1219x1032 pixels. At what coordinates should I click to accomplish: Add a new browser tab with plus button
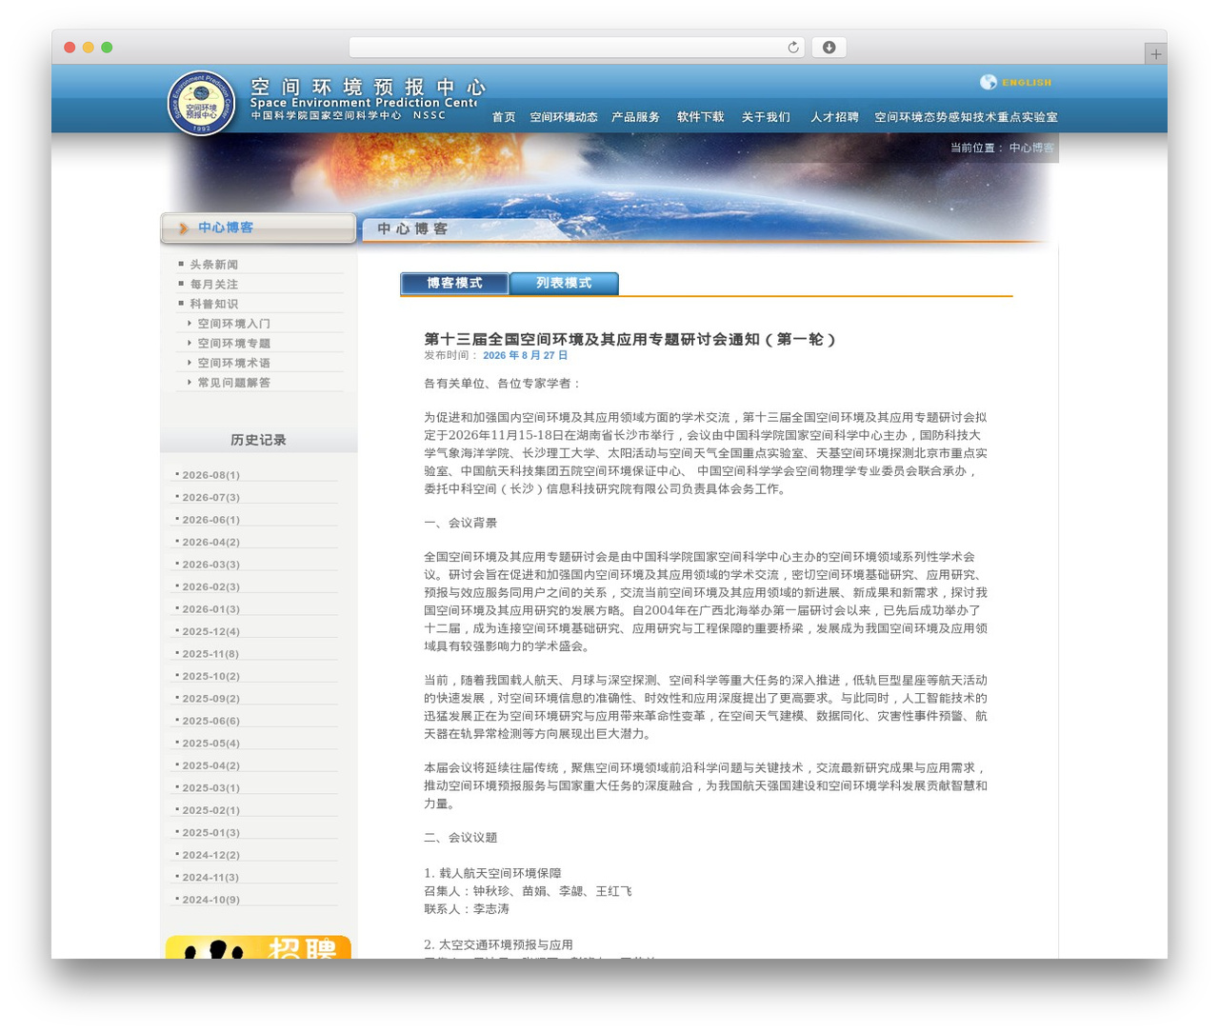1155,54
